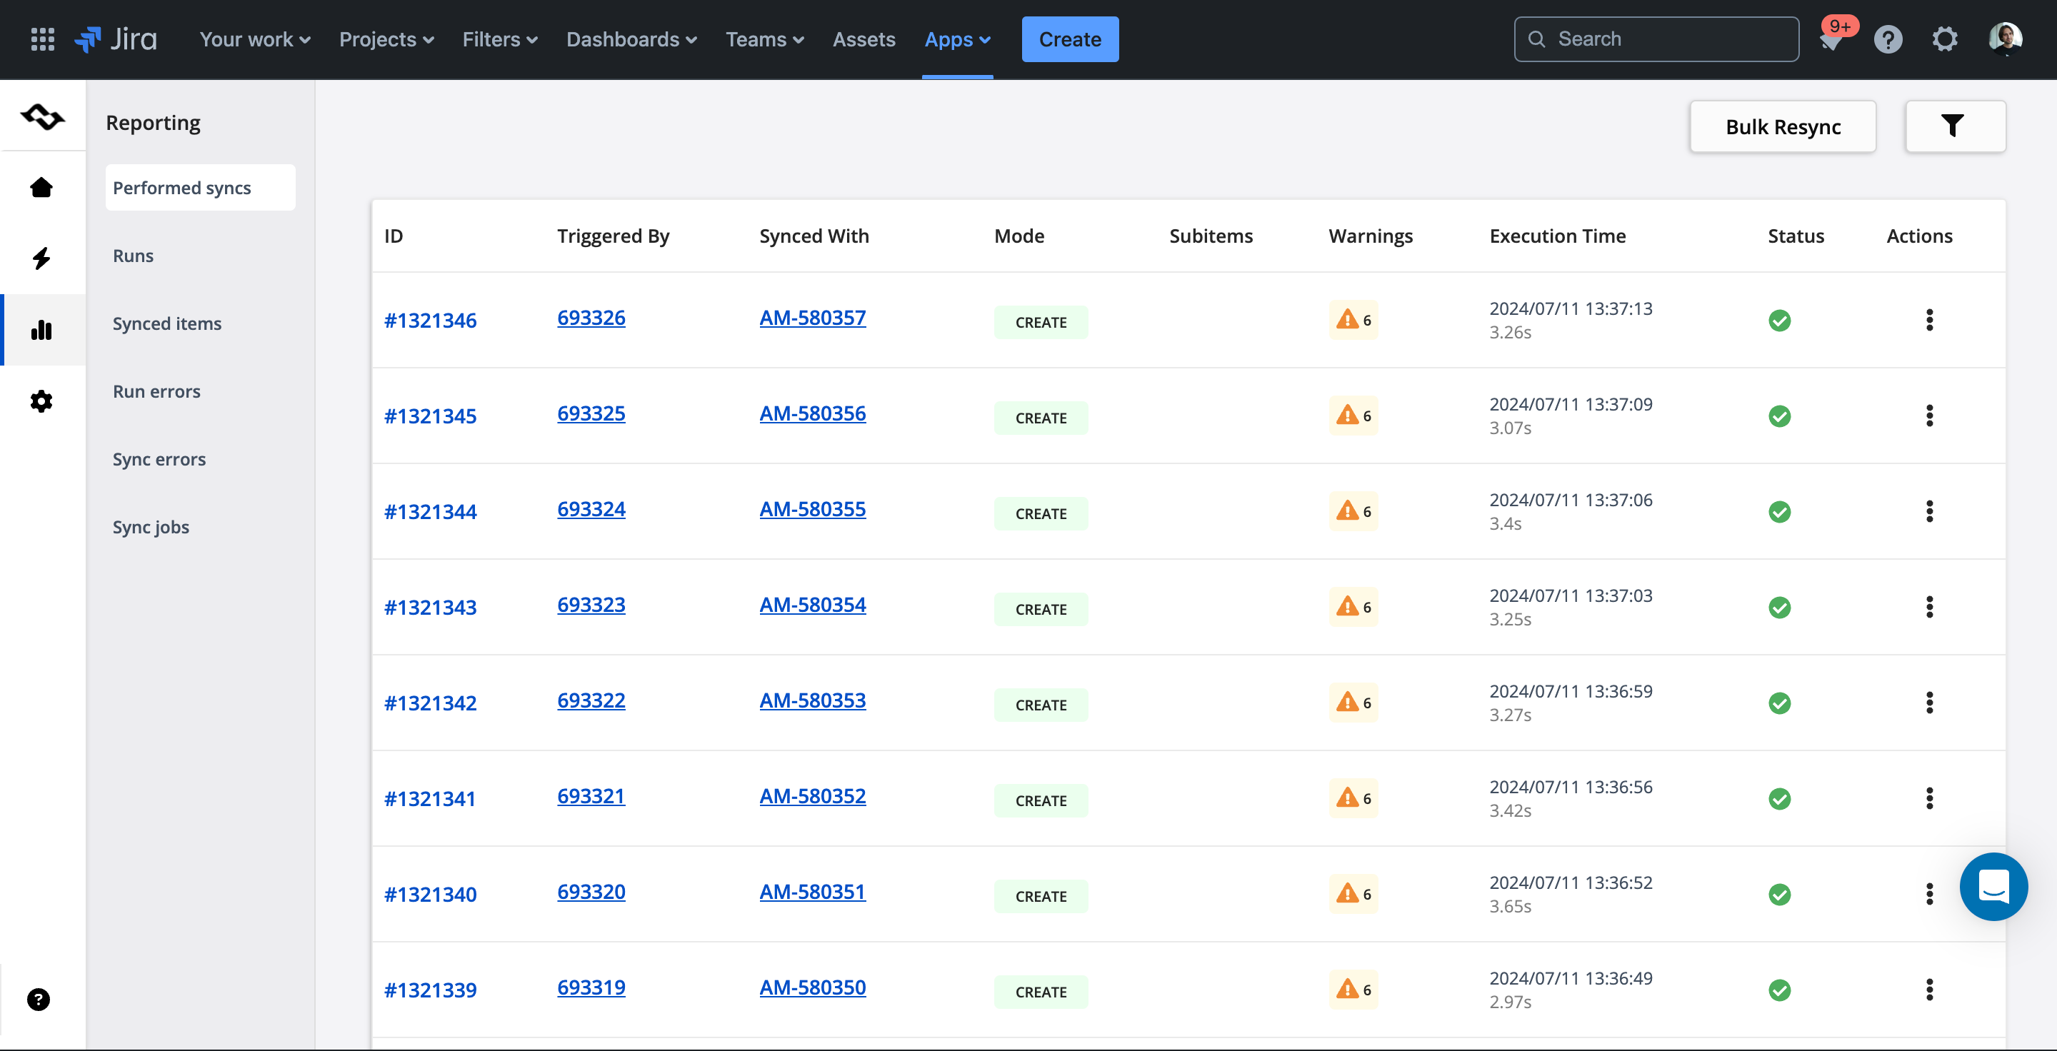Expand the Projects dropdown
The width and height of the screenshot is (2057, 1051).
tap(386, 39)
